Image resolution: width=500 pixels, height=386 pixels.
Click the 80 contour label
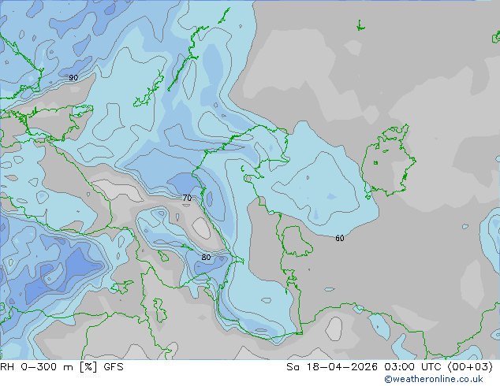point(206,257)
